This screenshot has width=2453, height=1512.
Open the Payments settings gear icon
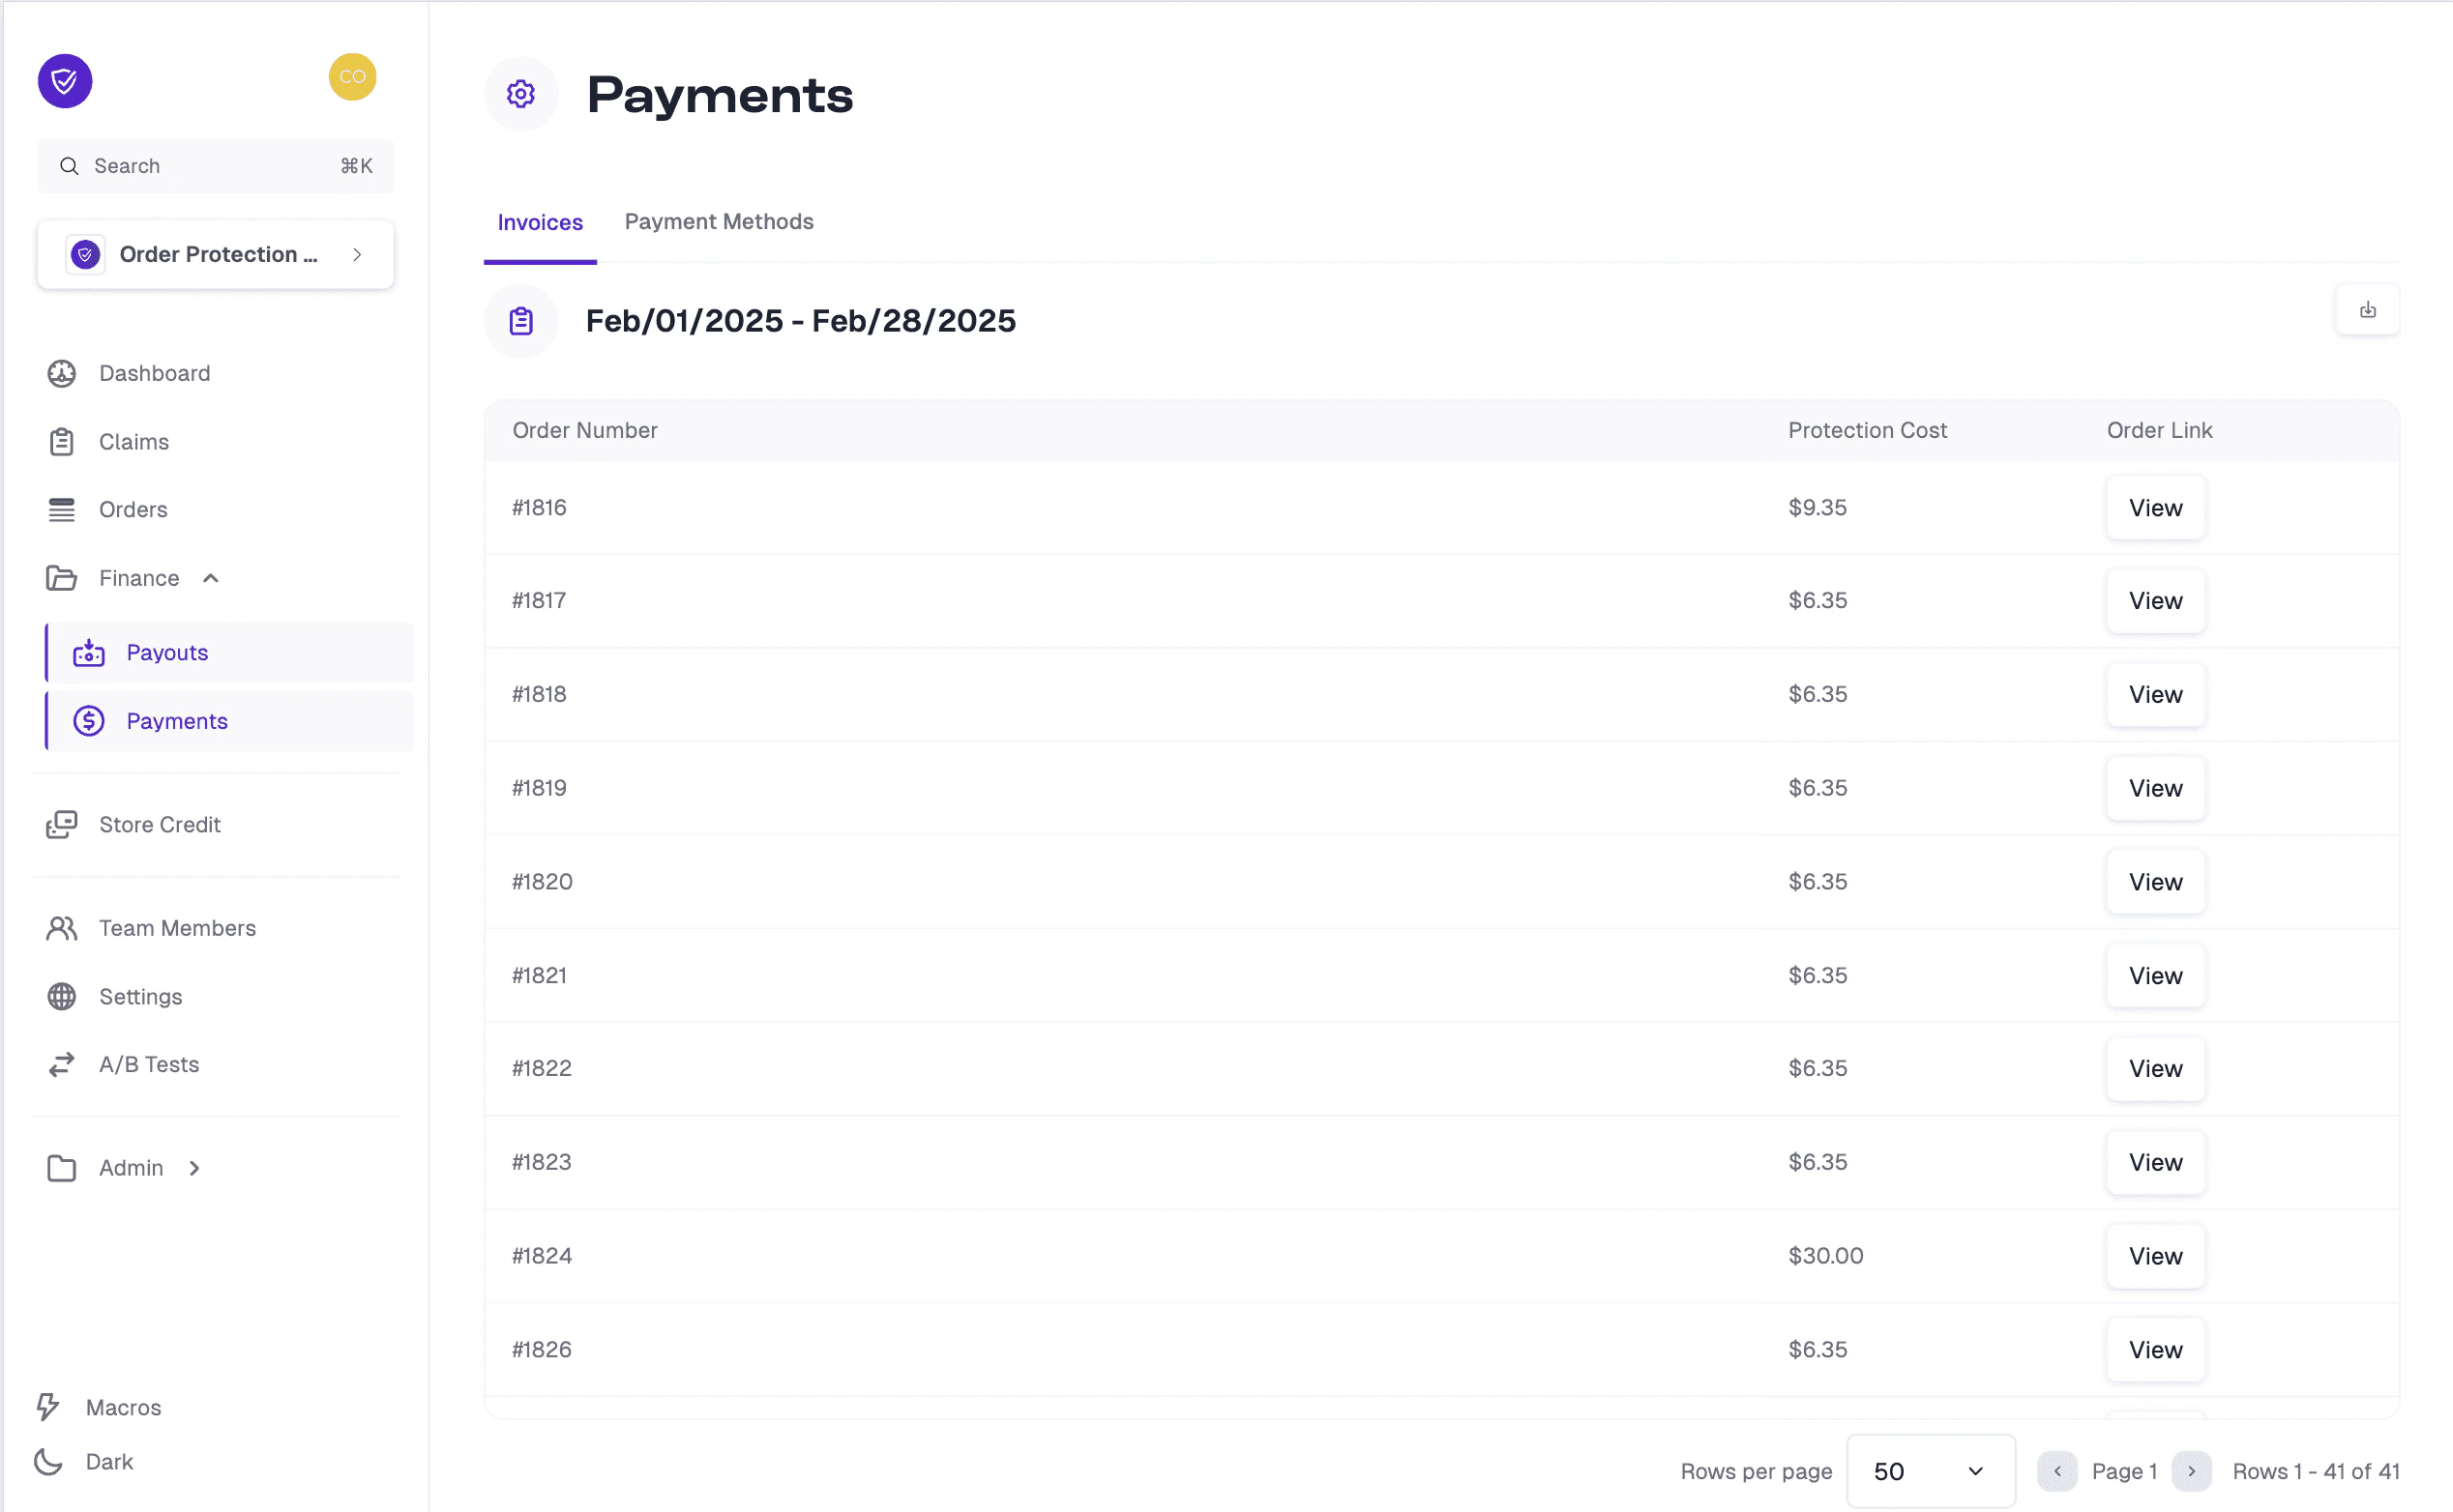tap(520, 93)
